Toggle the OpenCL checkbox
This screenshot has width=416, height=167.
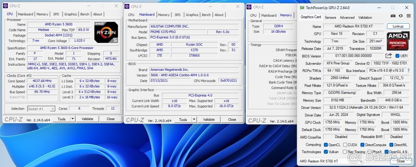(326, 145)
